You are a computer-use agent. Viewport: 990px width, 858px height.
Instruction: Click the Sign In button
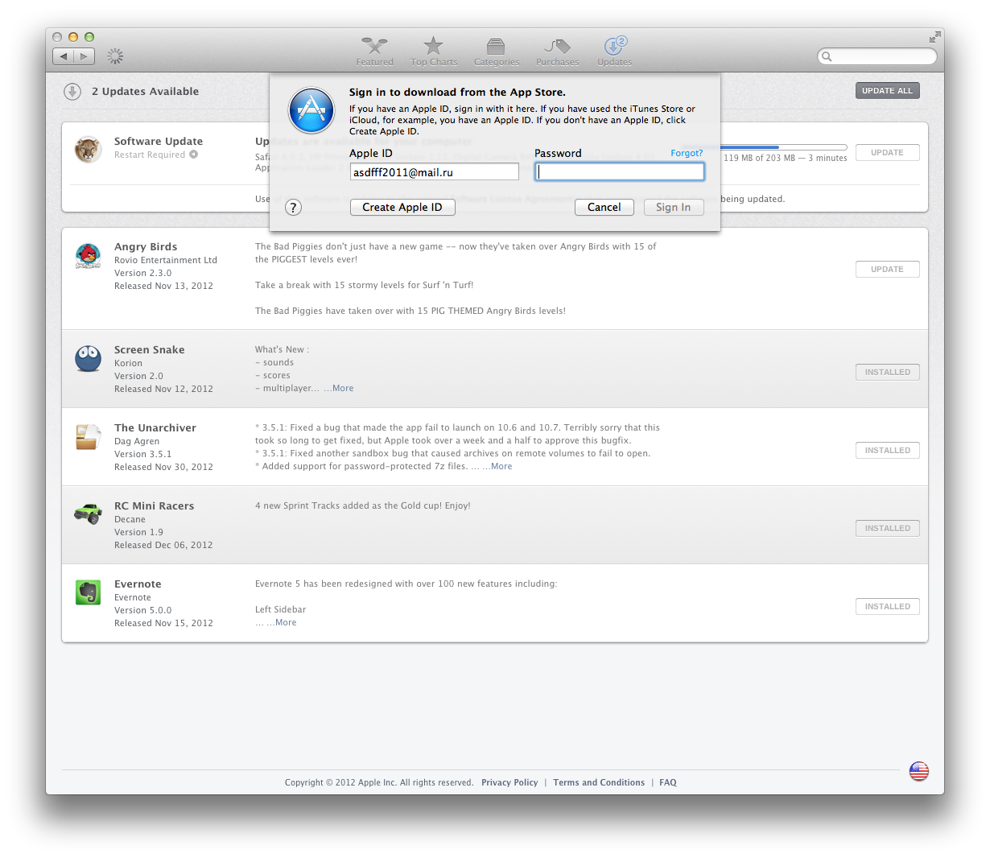point(674,207)
